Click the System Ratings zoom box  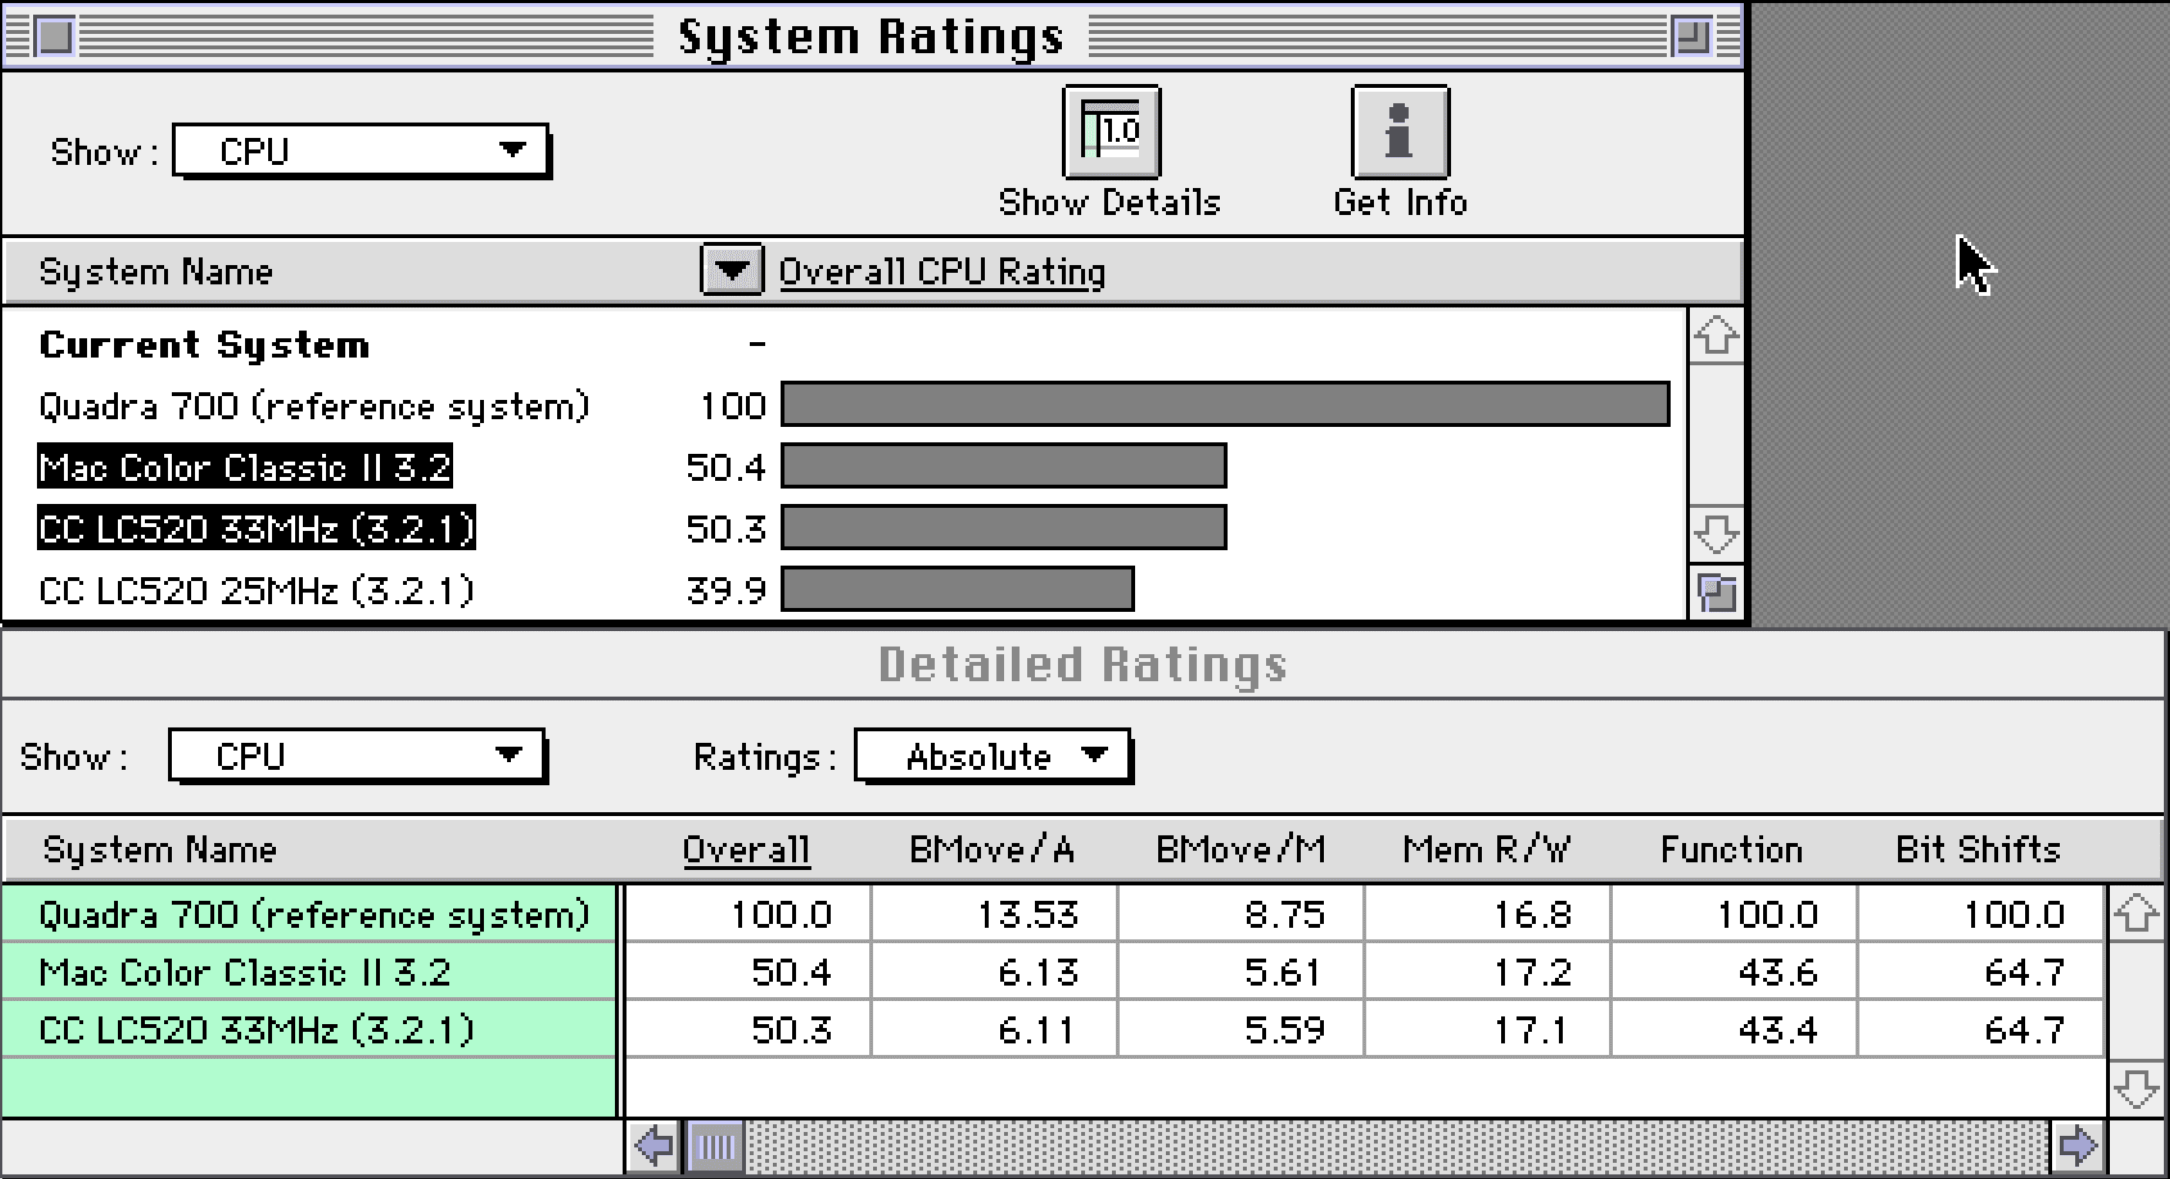coord(1691,36)
